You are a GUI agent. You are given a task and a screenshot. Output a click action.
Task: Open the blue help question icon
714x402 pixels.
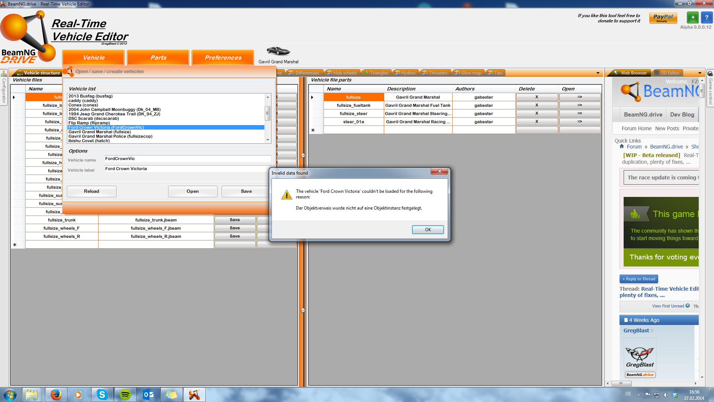click(x=707, y=17)
